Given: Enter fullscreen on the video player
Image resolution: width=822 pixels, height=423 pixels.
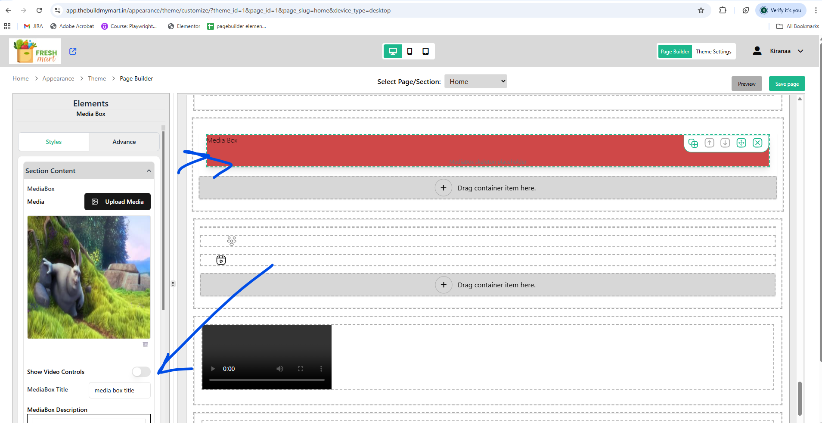Looking at the screenshot, I should click(301, 369).
